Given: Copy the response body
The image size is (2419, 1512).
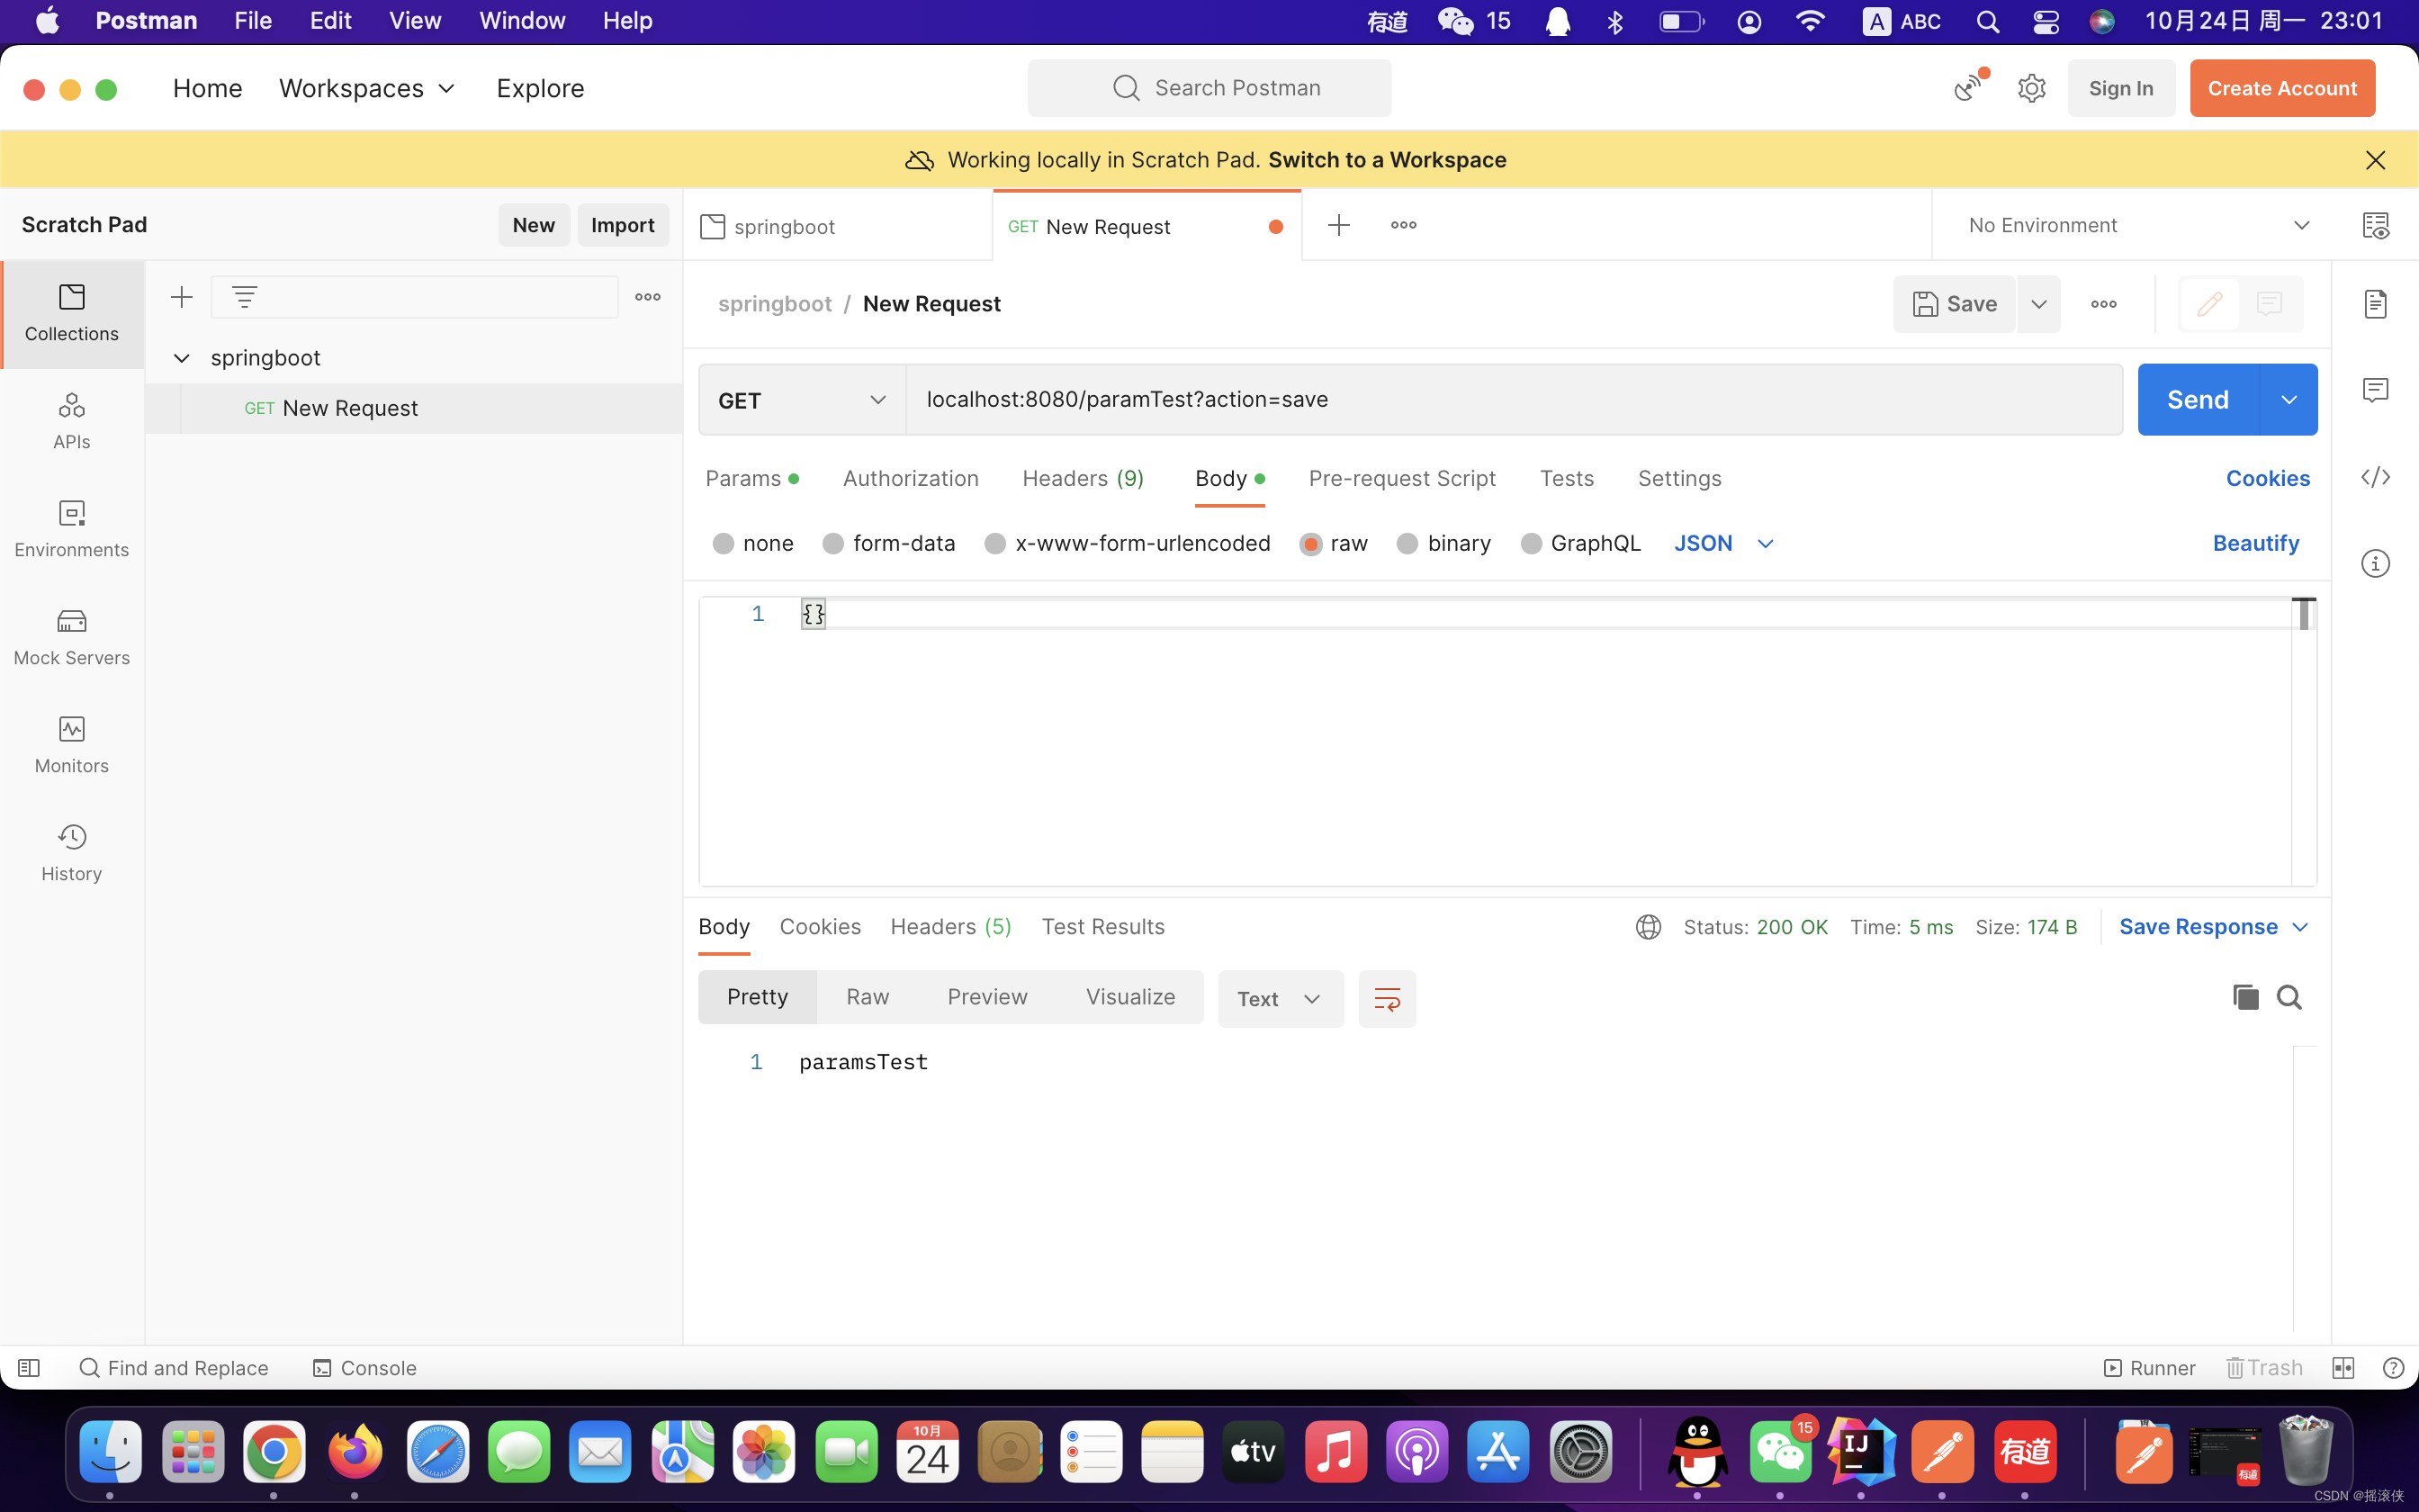Looking at the screenshot, I should coord(2244,997).
